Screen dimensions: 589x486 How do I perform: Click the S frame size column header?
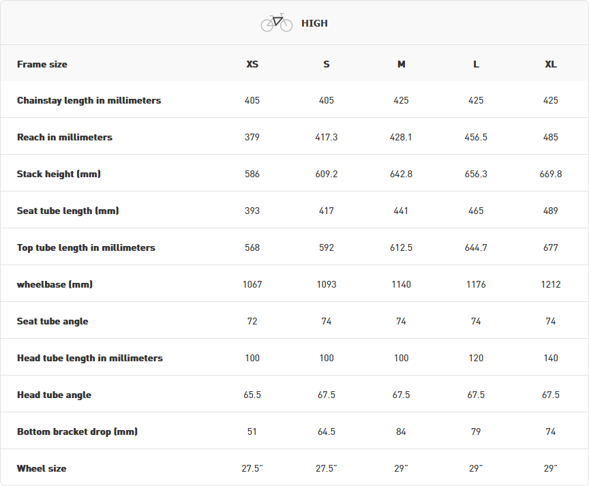(327, 64)
